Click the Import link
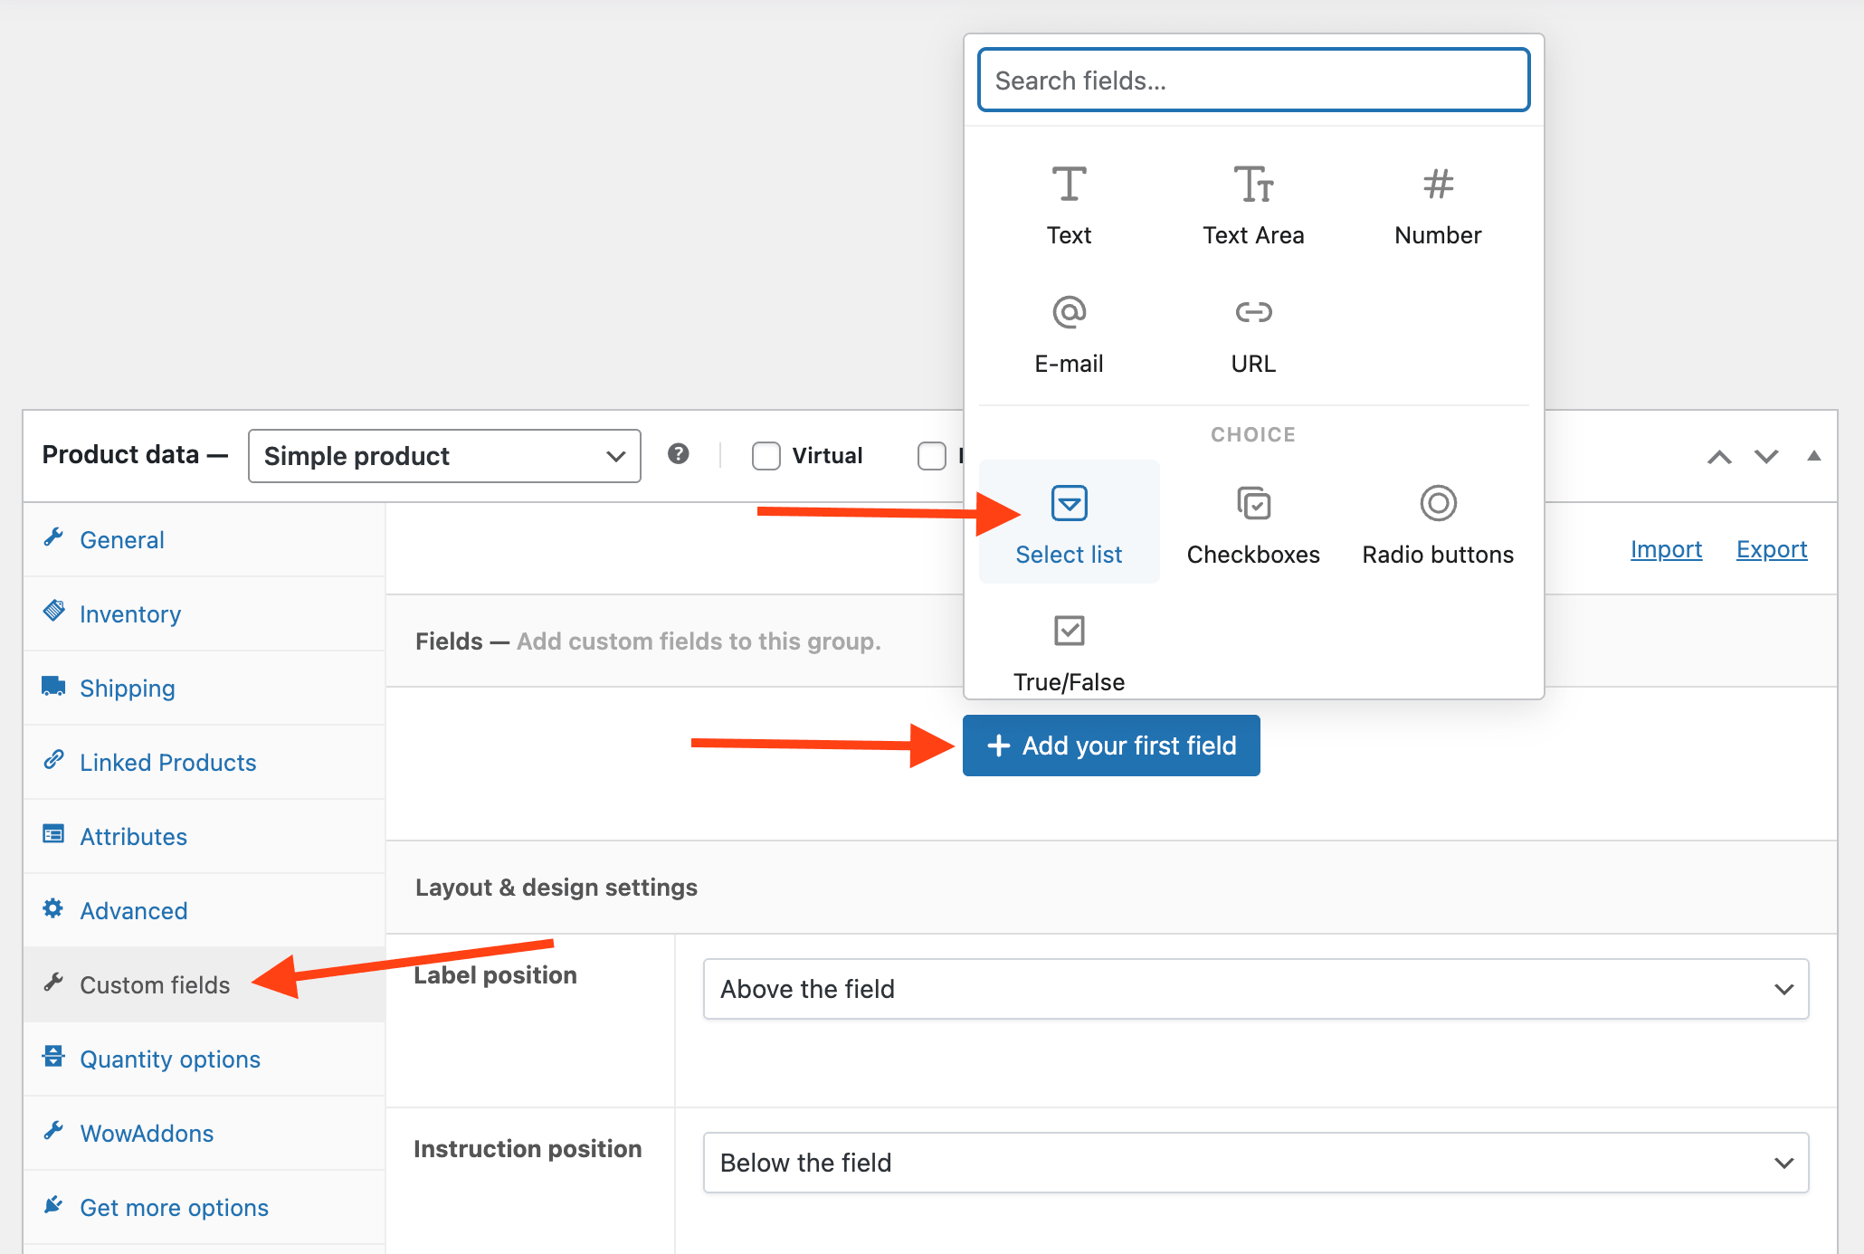1864x1254 pixels. [x=1666, y=549]
